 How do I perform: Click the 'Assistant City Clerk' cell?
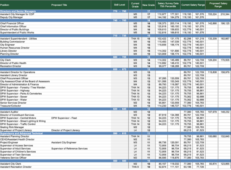[10, 164]
